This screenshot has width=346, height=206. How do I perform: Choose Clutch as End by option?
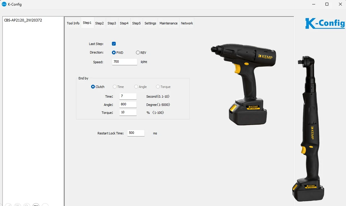click(93, 87)
